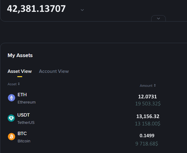Viewport: 187px width, 153px height.
Task: Switch to the Asset View tab
Action: [20, 71]
